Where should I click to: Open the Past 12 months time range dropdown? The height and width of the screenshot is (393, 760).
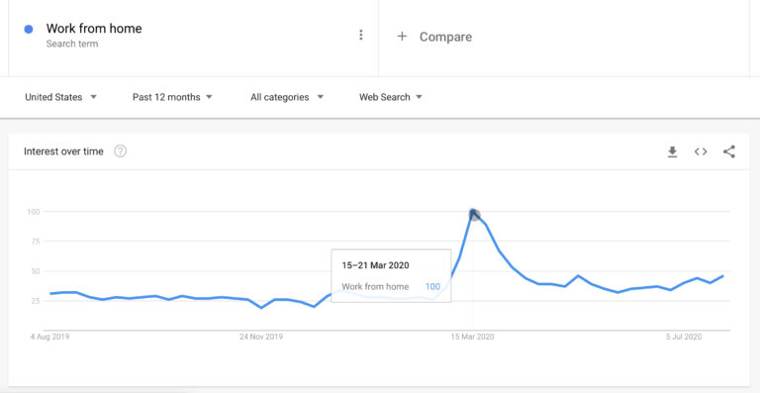click(172, 97)
